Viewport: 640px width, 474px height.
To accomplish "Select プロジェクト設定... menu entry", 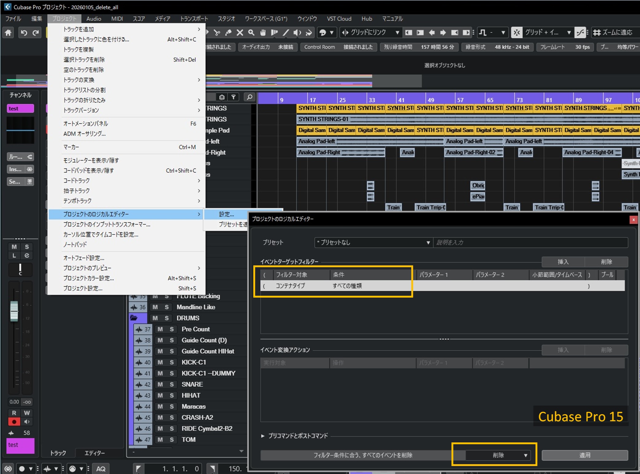I will pyautogui.click(x=83, y=288).
